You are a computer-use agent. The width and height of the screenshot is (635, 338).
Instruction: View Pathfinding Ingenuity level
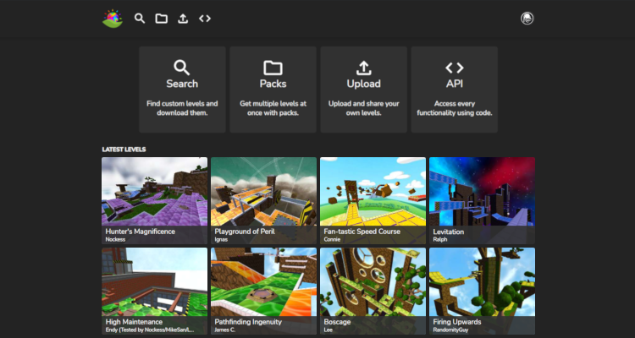pyautogui.click(x=263, y=283)
